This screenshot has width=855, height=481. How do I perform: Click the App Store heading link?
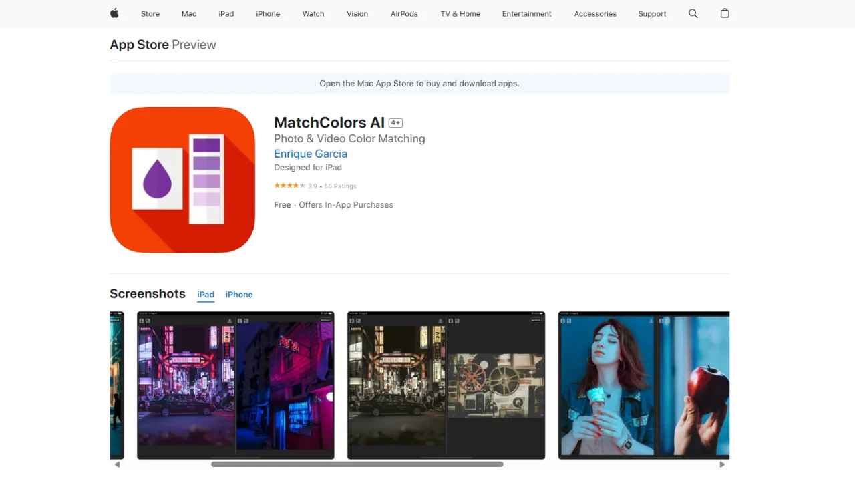[139, 45]
